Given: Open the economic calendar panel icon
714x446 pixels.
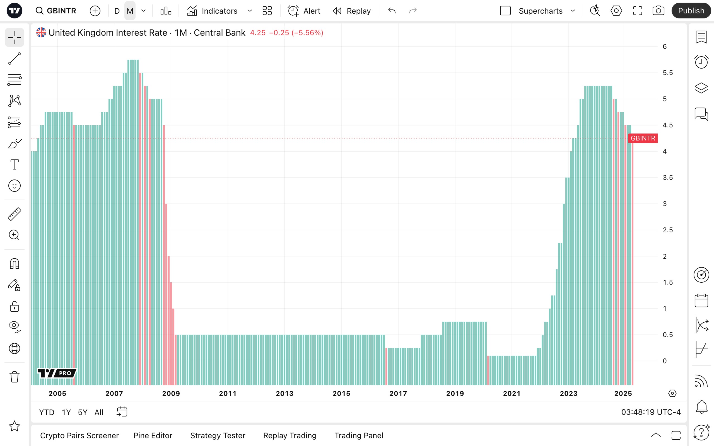Looking at the screenshot, I should pyautogui.click(x=701, y=300).
